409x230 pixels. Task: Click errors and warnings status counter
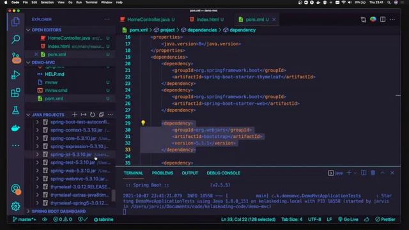(63, 219)
